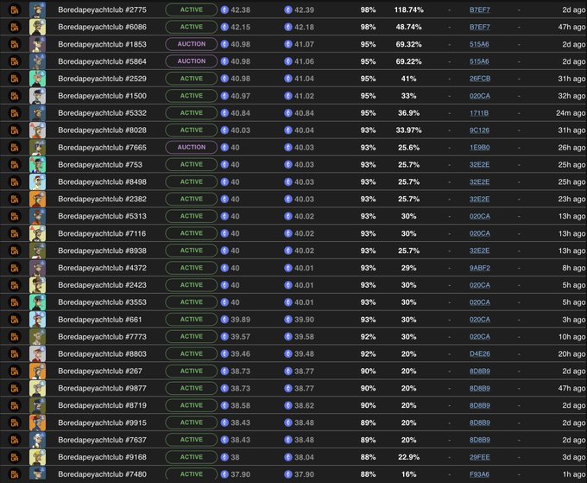This screenshot has height=483, width=587.
Task: Click the collection logo icon in the #8719 row
Action: pyautogui.click(x=15, y=405)
